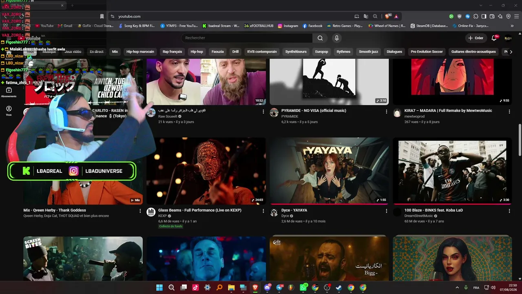Screen dimensions: 522x294
Task: Show hidden system tray icons chevron
Action: coord(457,287)
